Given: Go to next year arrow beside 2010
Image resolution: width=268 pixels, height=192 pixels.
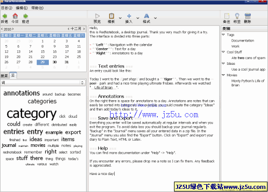Looking at the screenshot, I should click(x=13, y=29).
